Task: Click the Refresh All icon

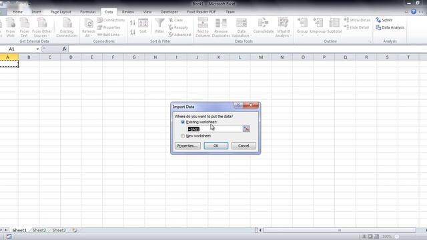Action: coord(89,28)
